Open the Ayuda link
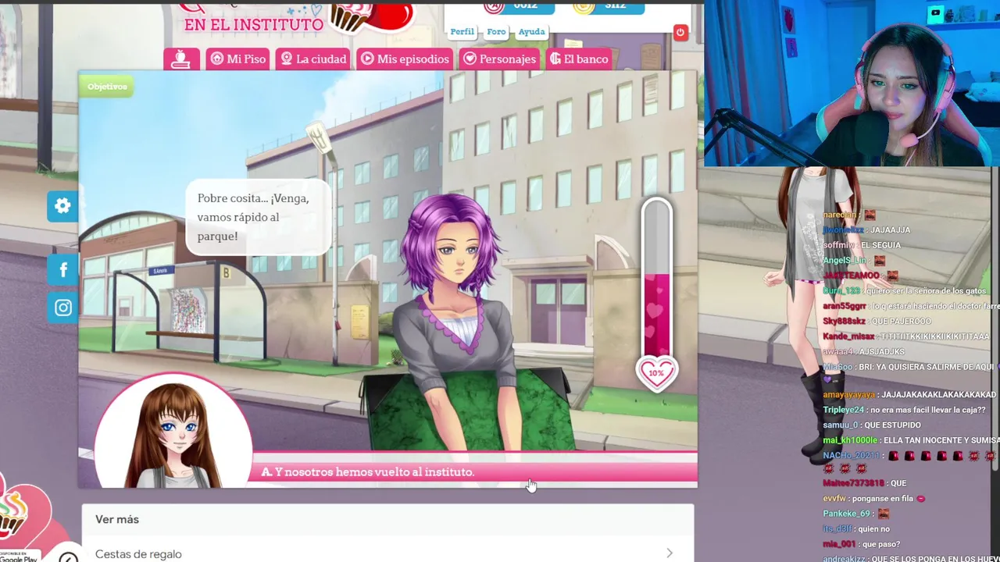 tap(532, 32)
